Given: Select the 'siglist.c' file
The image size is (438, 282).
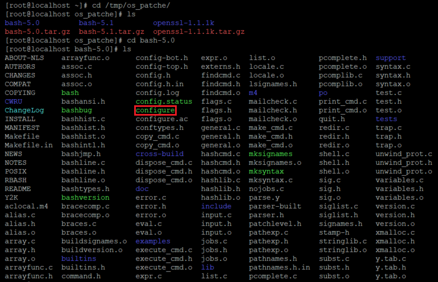Looking at the screenshot, I should pos(339,206).
